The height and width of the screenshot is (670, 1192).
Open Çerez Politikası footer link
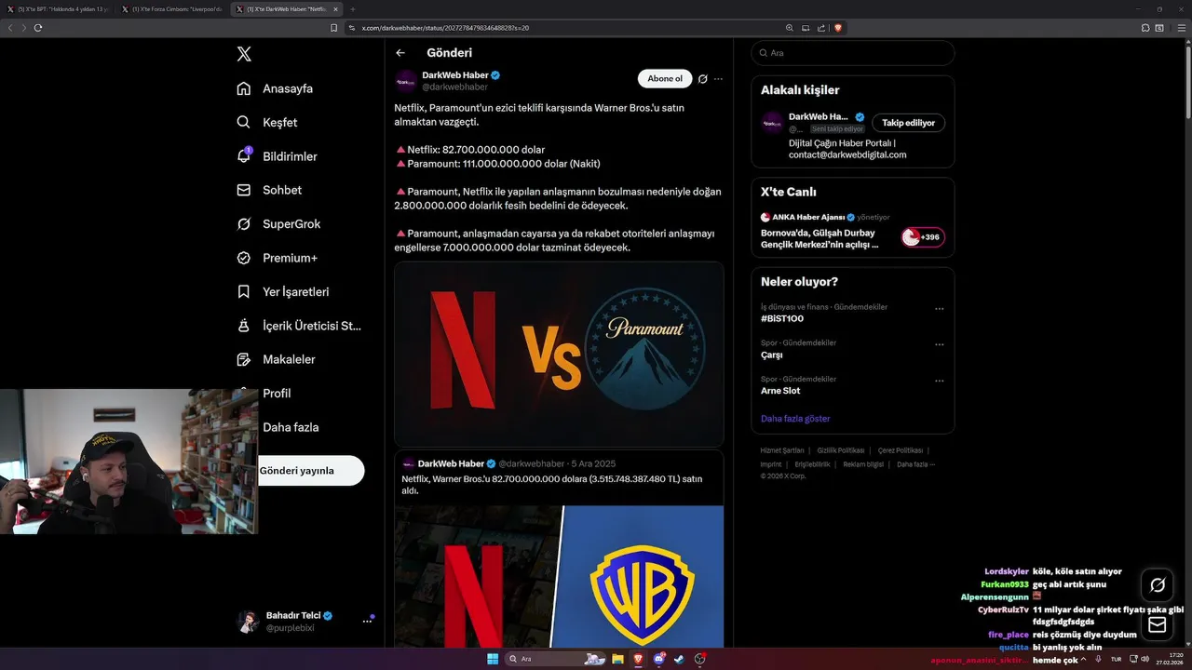(901, 450)
